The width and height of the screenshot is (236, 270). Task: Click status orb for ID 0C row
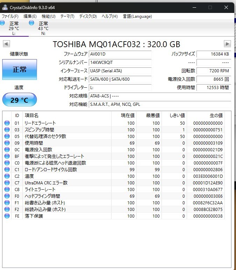coord(7,149)
